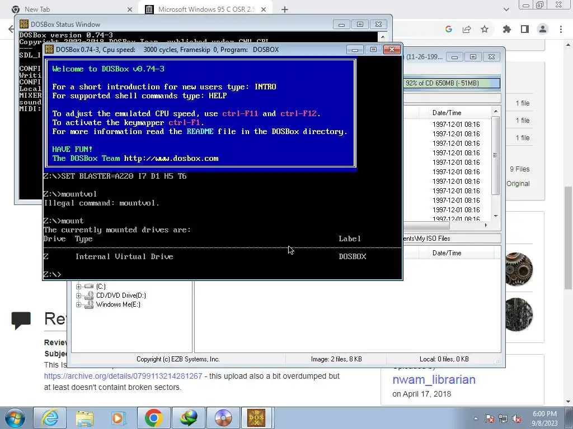
Task: Open the Chrome profile avatar
Action: click(543, 29)
